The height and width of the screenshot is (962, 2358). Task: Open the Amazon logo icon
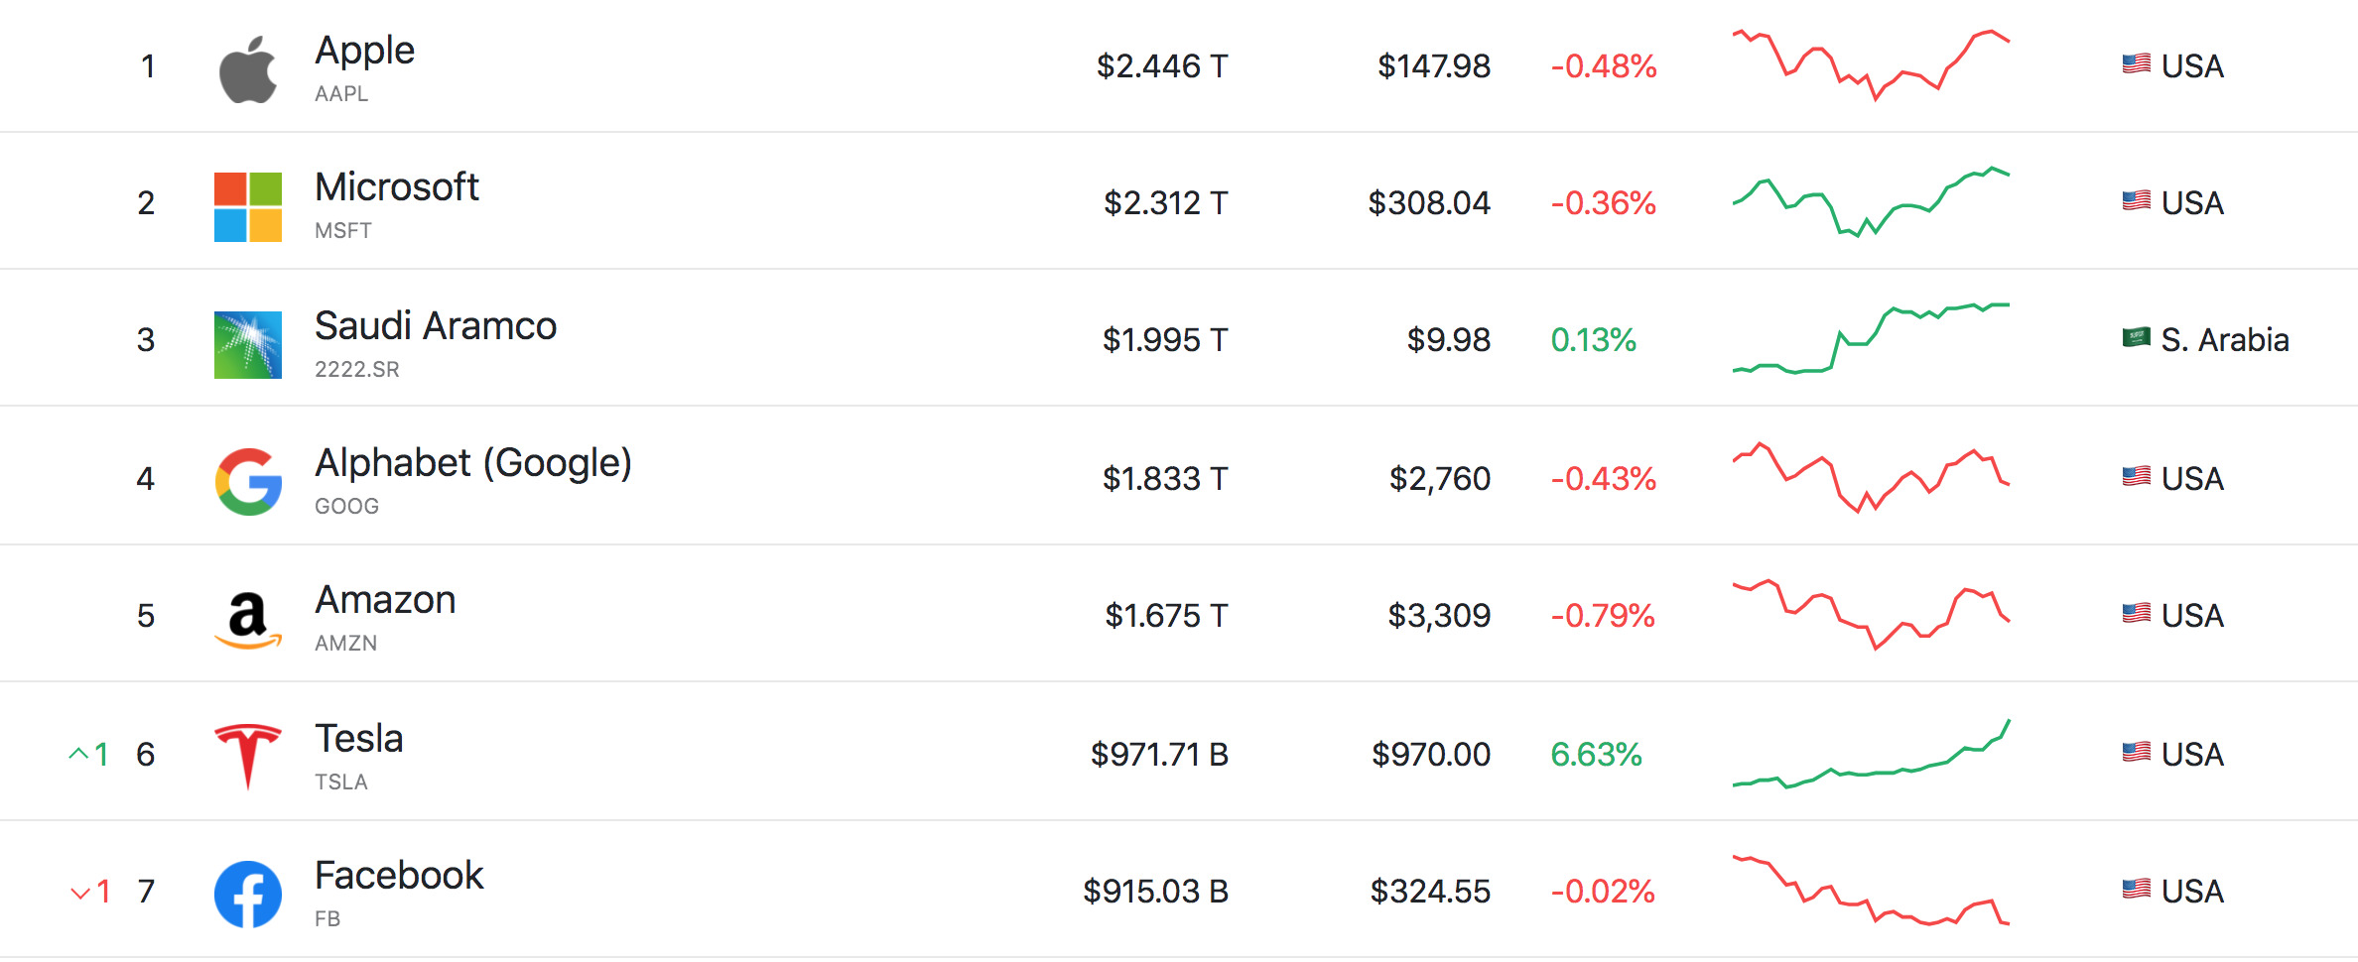[248, 620]
